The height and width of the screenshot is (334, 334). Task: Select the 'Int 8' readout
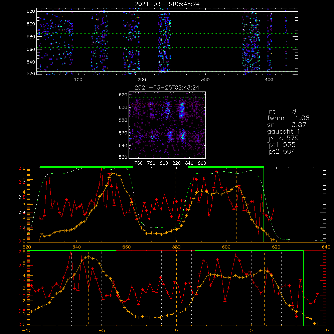[282, 112]
